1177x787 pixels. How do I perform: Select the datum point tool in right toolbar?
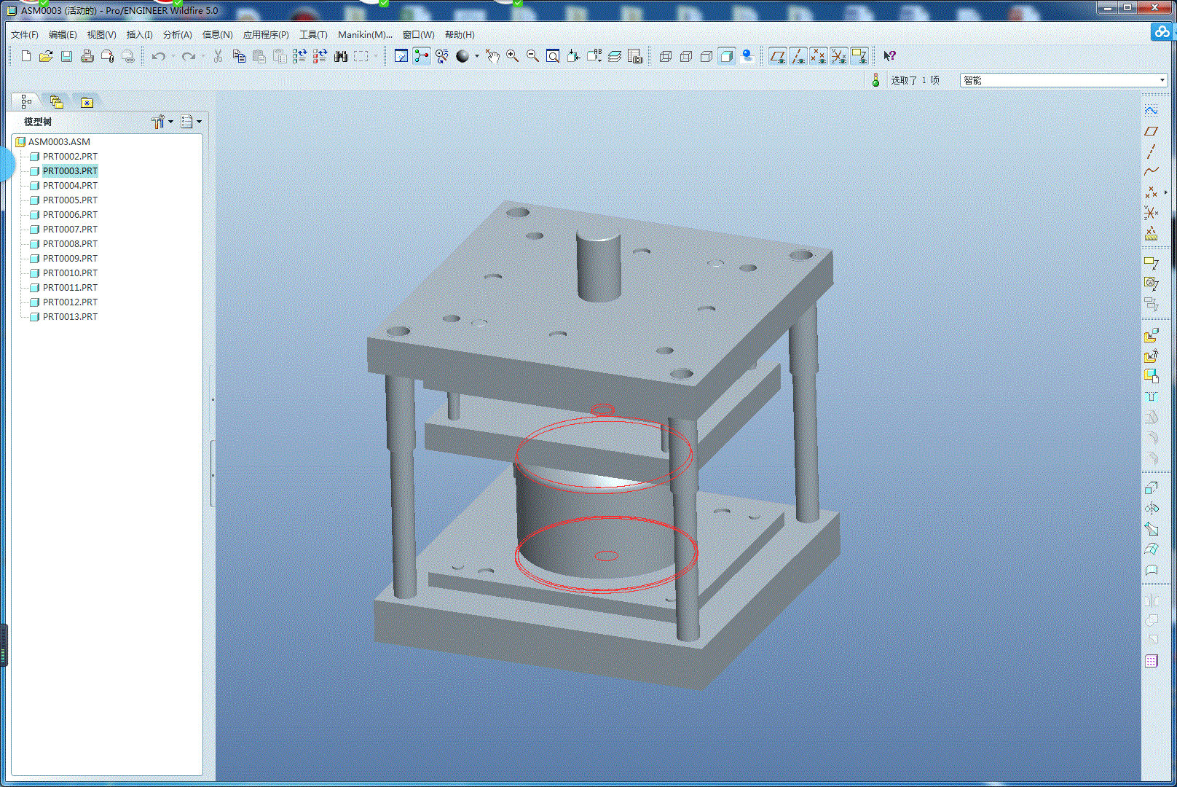[x=1151, y=192]
